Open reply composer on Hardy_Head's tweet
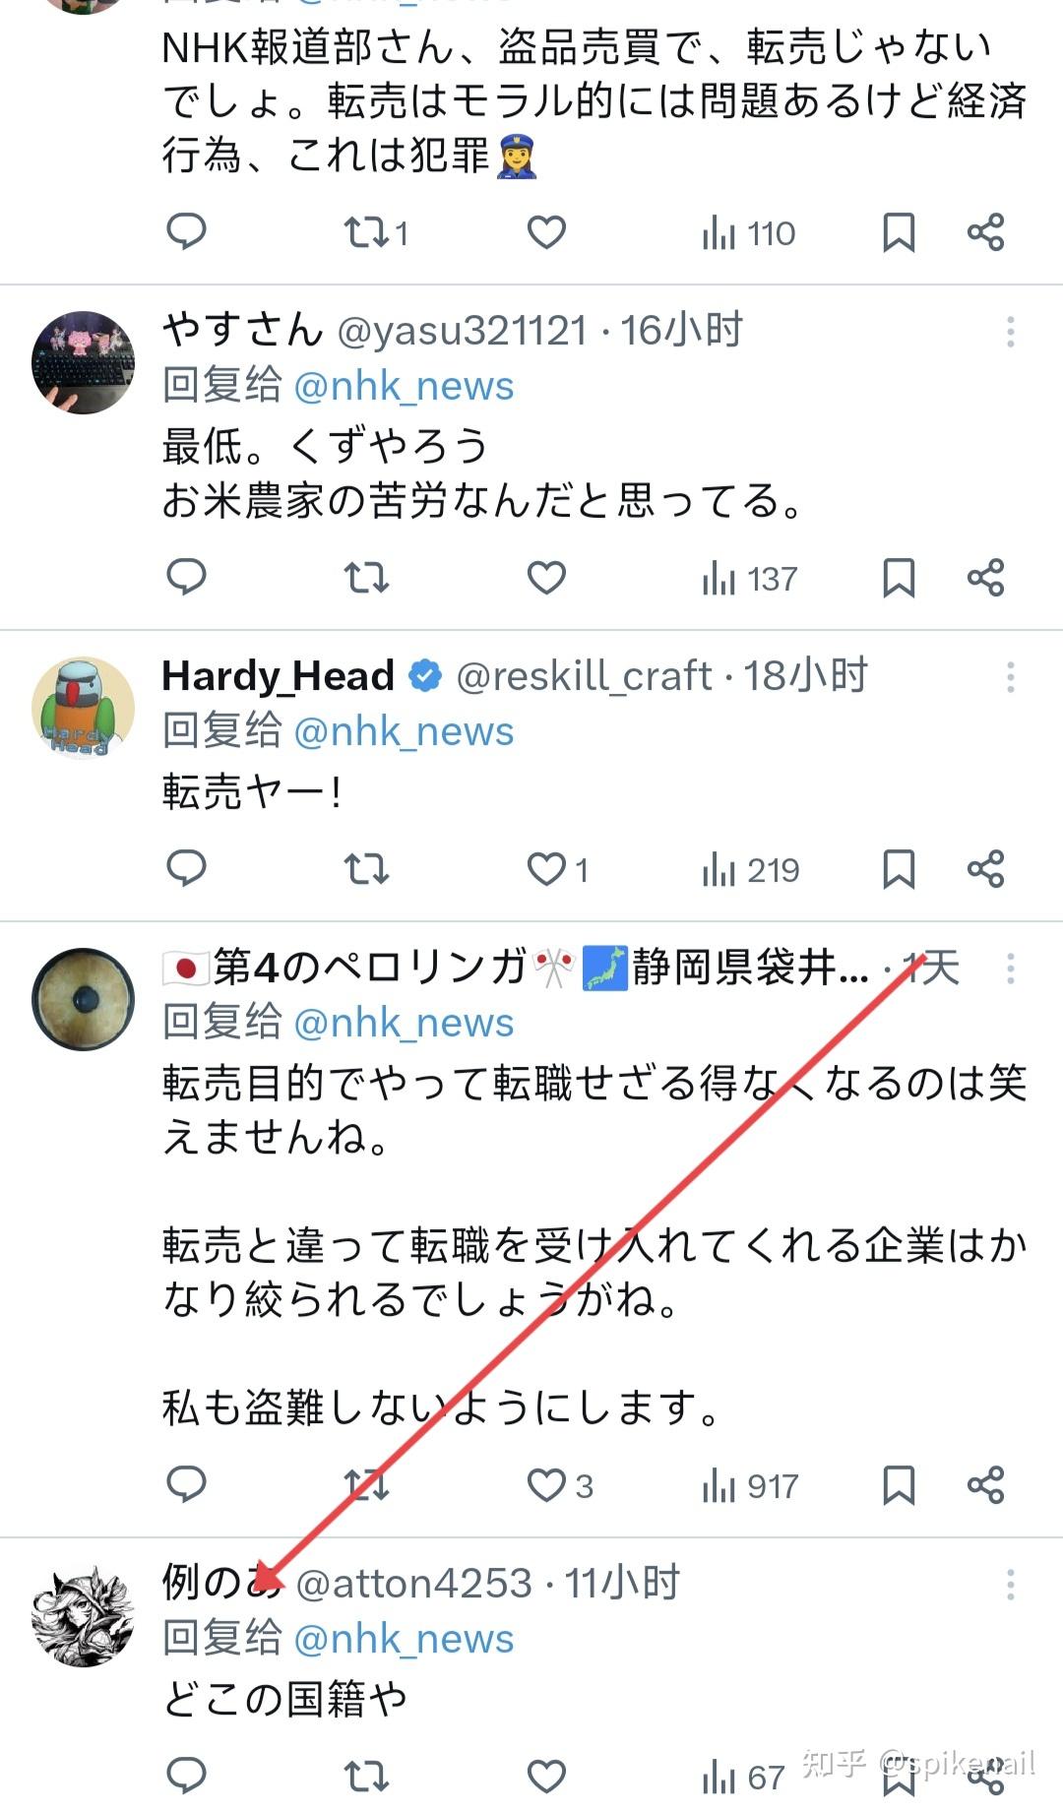1063x1811 pixels. (x=186, y=869)
